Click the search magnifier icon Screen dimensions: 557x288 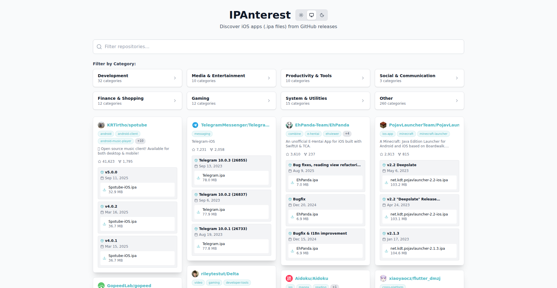99,47
